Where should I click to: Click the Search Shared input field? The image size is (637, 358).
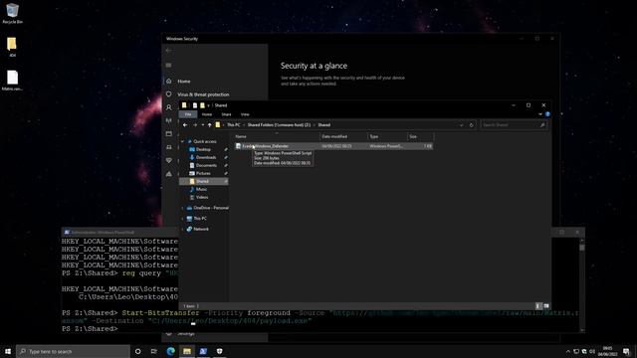coord(514,125)
